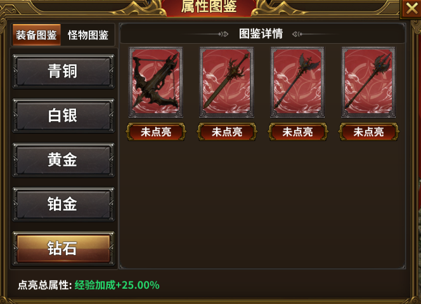Screen dimensions: 421x304
Task: Switch to the 装备图鉴 tab
Action: 37,35
